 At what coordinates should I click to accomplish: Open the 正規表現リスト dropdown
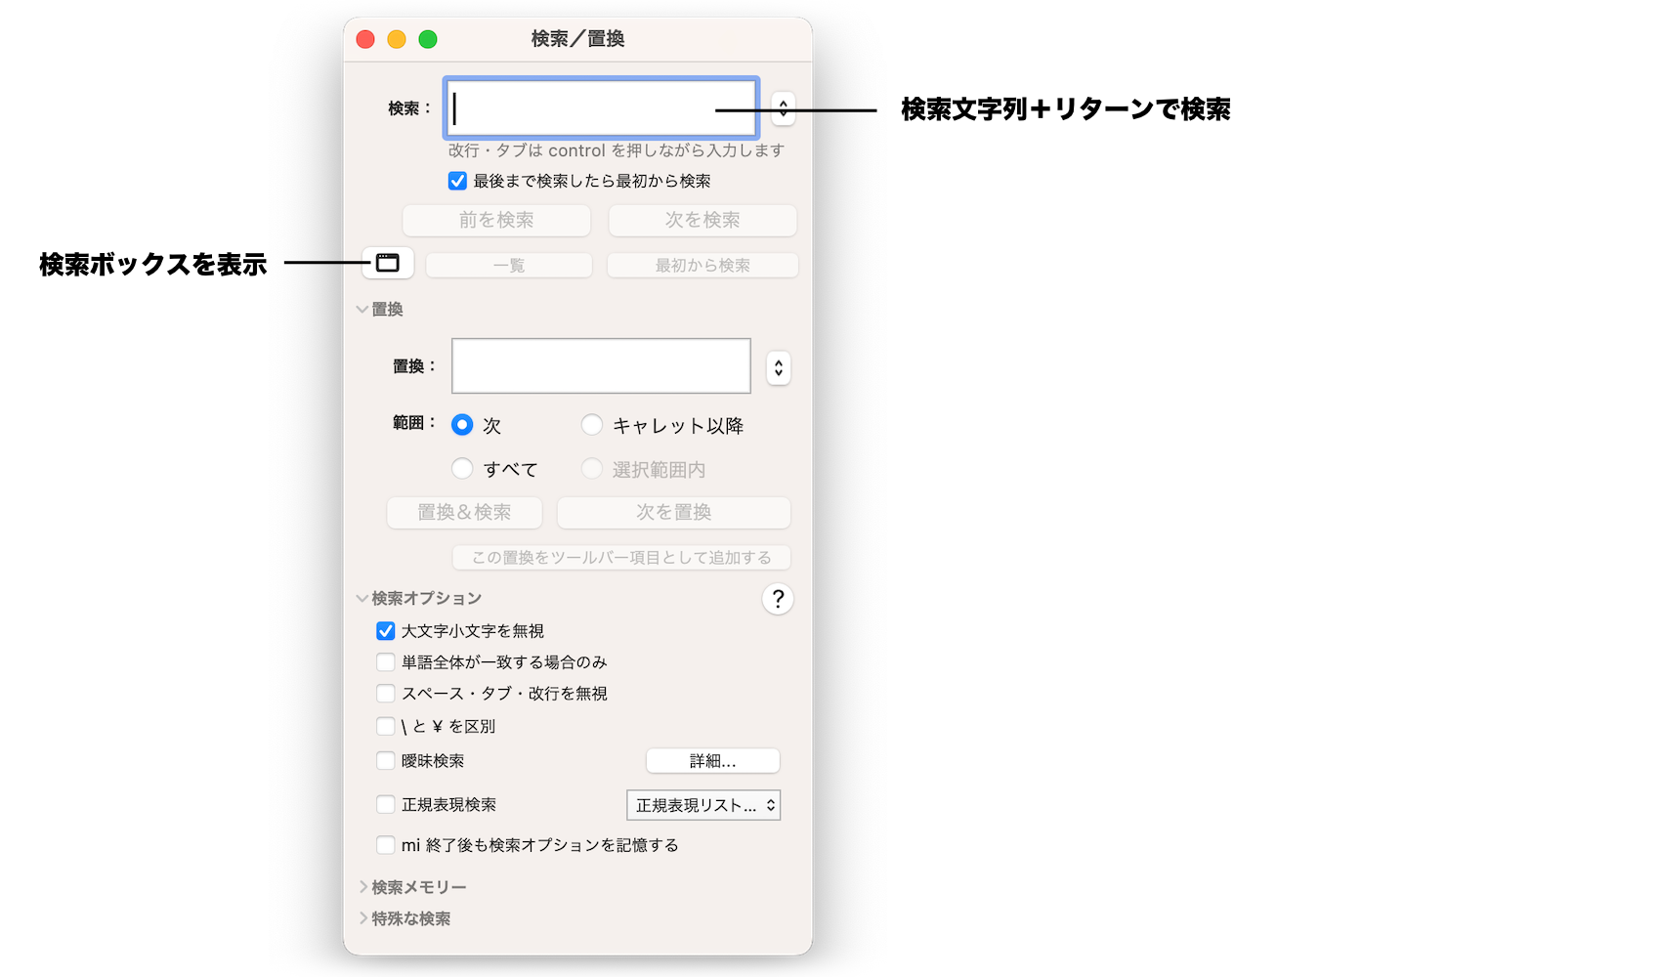(x=703, y=805)
